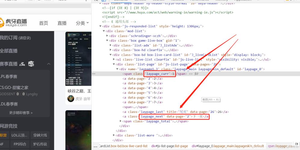Image resolution: width=300 pixels, height=150 pixels.
Task: Collapse the laypage_main laypage_0 div node
Action: coord(117,69)
